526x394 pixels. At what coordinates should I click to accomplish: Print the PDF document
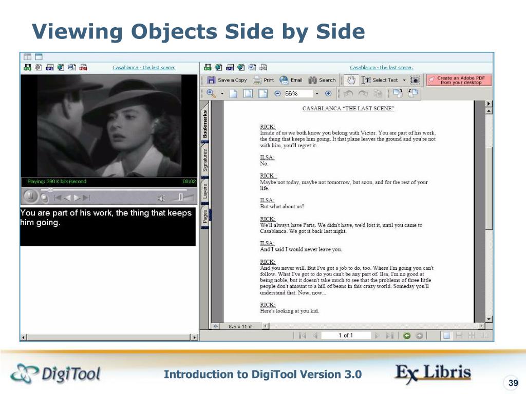264,80
